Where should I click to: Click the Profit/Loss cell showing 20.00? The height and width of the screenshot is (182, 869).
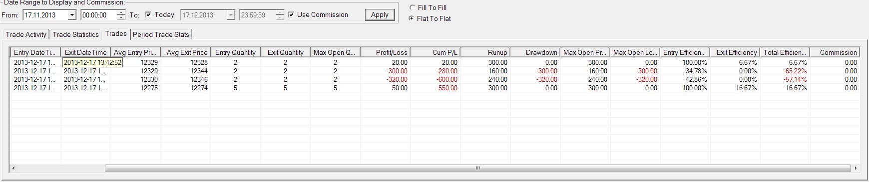pos(385,63)
